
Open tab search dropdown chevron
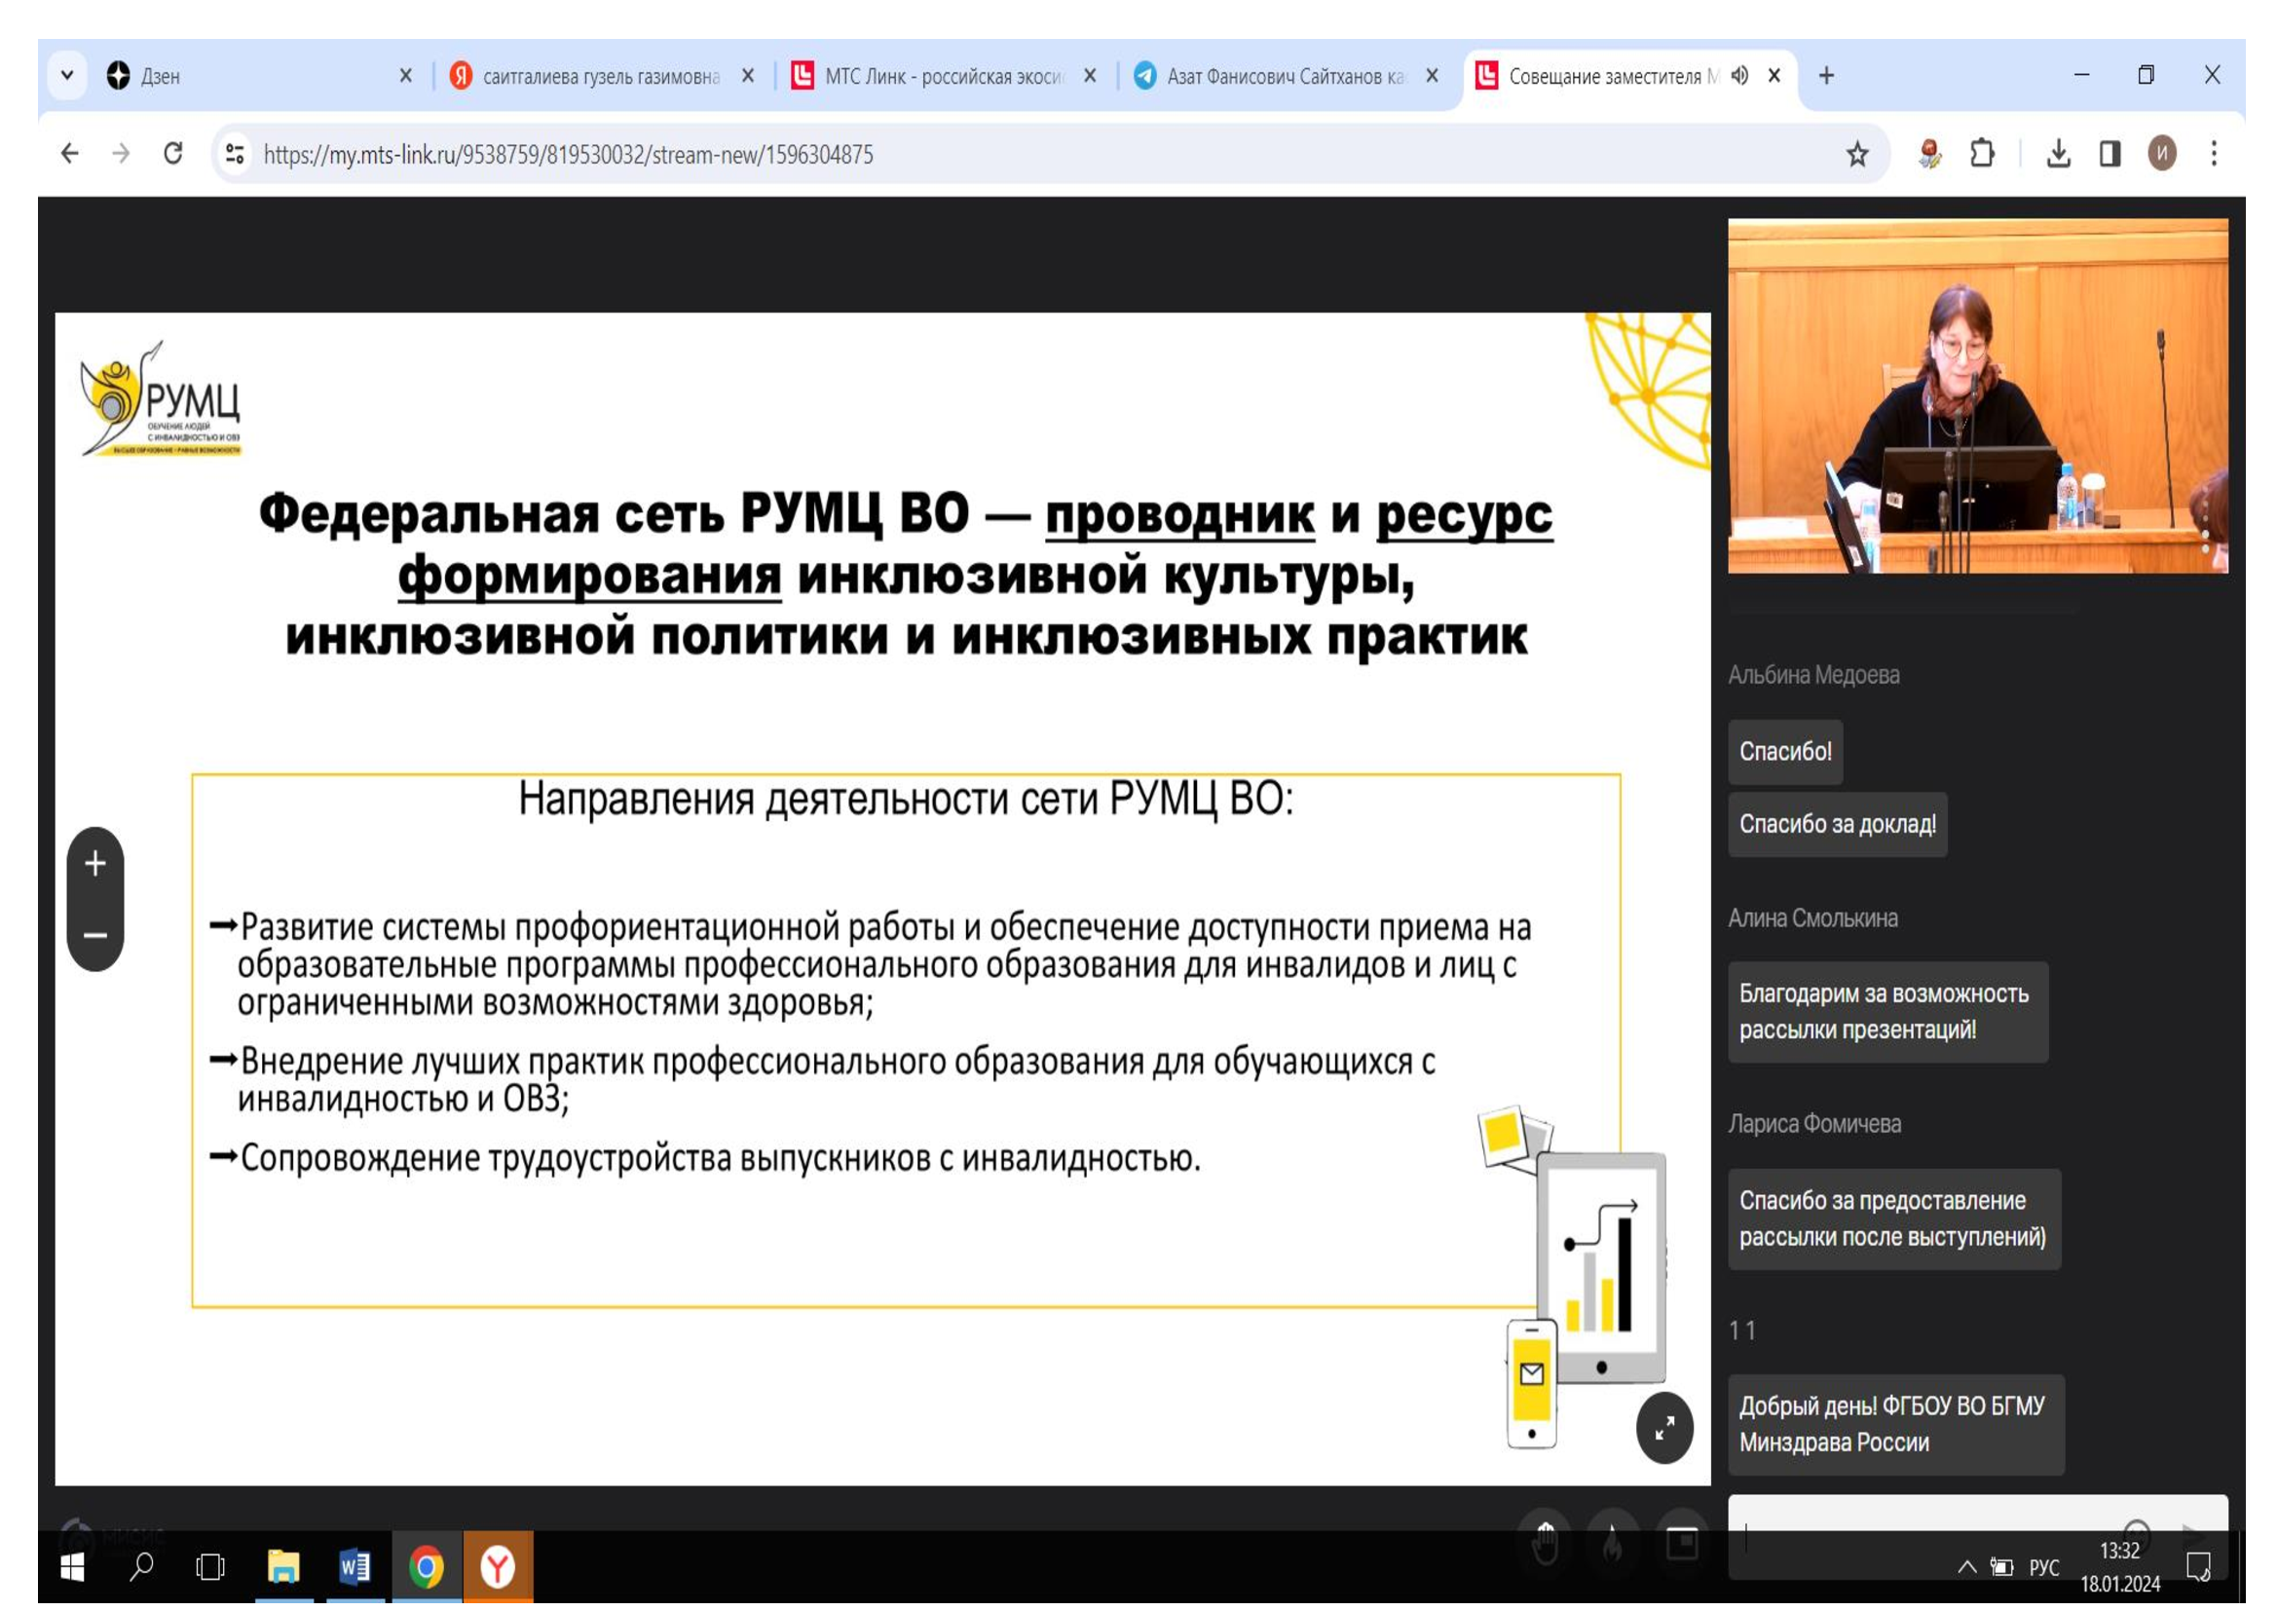[x=67, y=75]
